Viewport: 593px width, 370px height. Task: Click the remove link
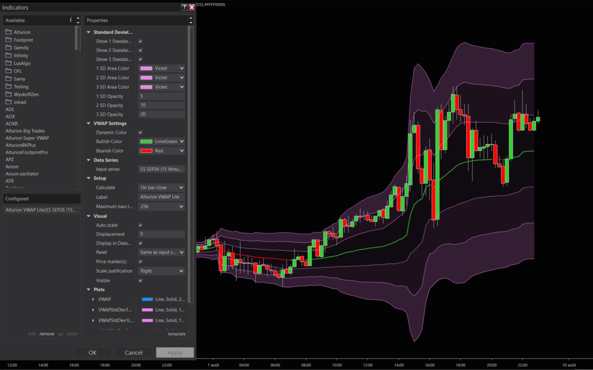pos(47,334)
